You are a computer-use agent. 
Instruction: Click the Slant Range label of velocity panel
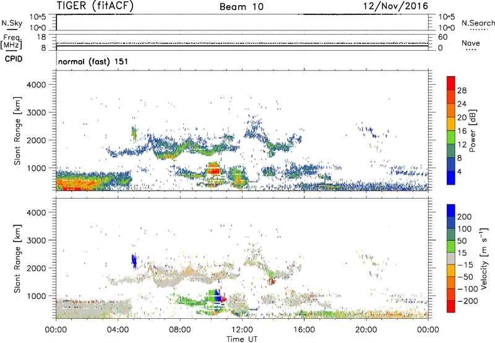pos(18,259)
